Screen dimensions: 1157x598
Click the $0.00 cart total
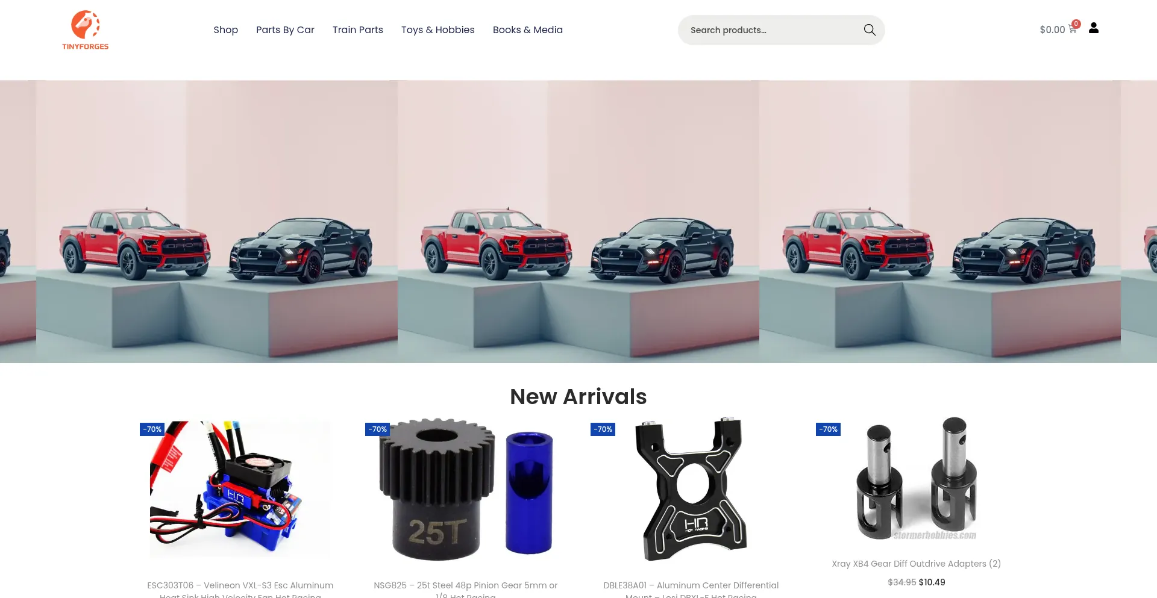point(1052,30)
